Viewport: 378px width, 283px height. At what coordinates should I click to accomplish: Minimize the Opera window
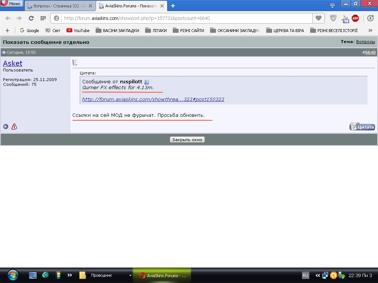click(346, 4)
